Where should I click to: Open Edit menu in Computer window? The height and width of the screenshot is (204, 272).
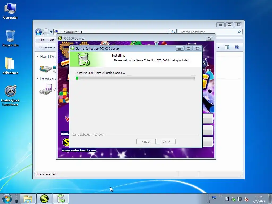[x=51, y=40]
